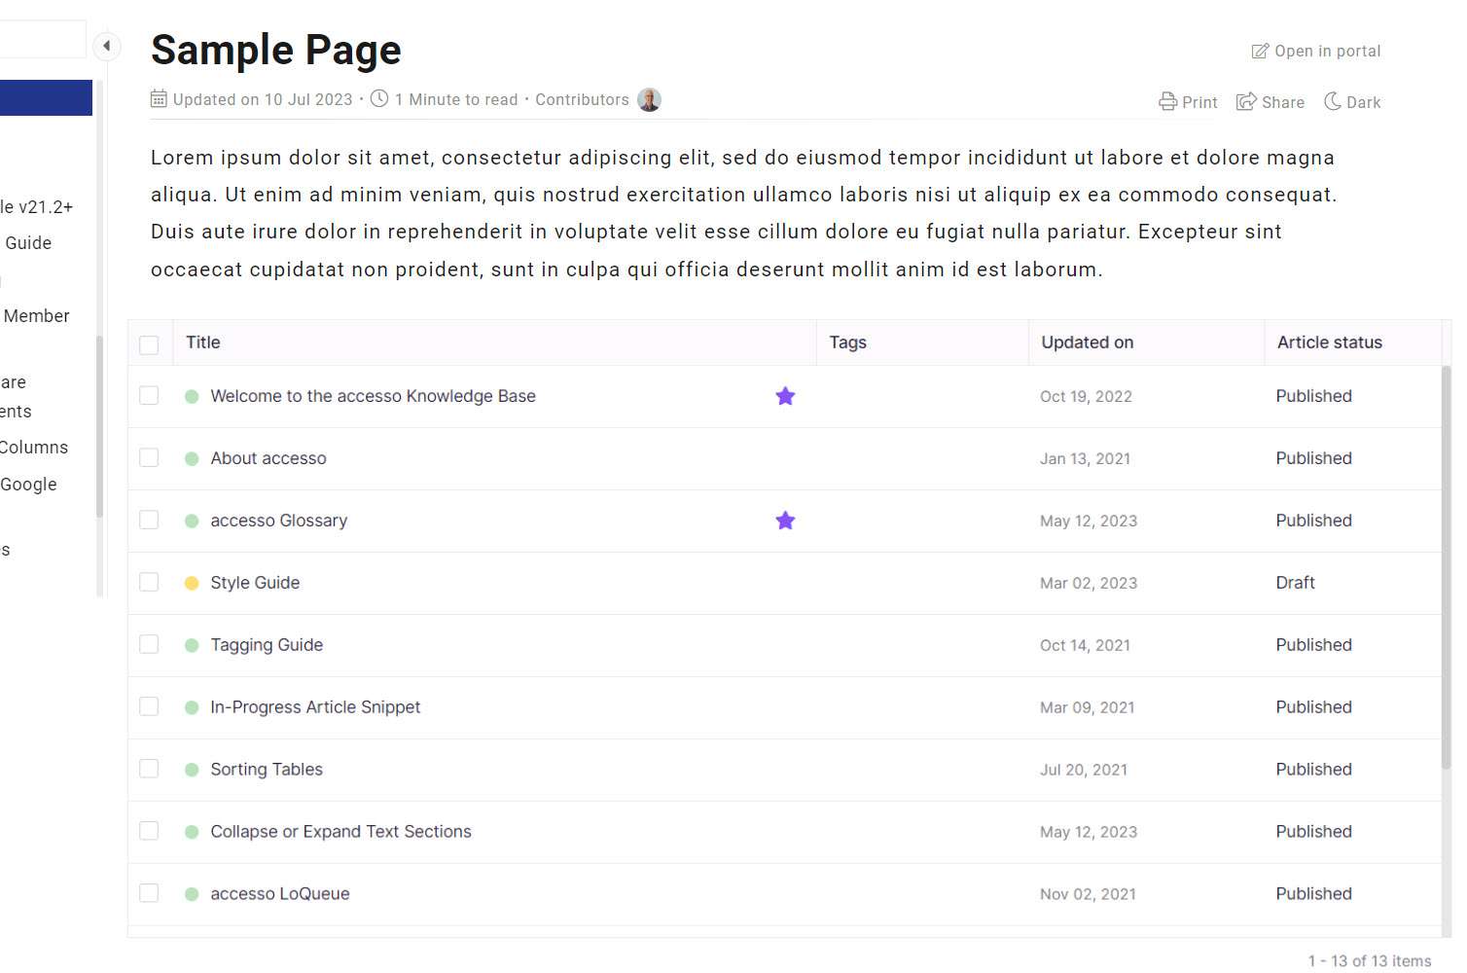Image resolution: width=1467 pixels, height=973 pixels.
Task: Check the Welcome to the accesso Knowledge Base row
Action: 149,396
